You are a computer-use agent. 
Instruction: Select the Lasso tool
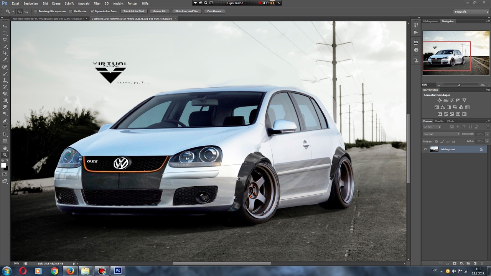[5, 39]
